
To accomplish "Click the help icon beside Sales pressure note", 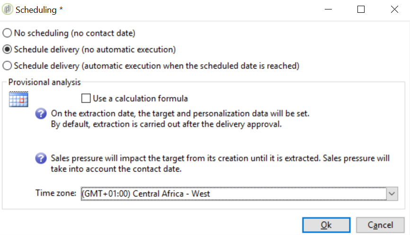I will tap(42, 158).
